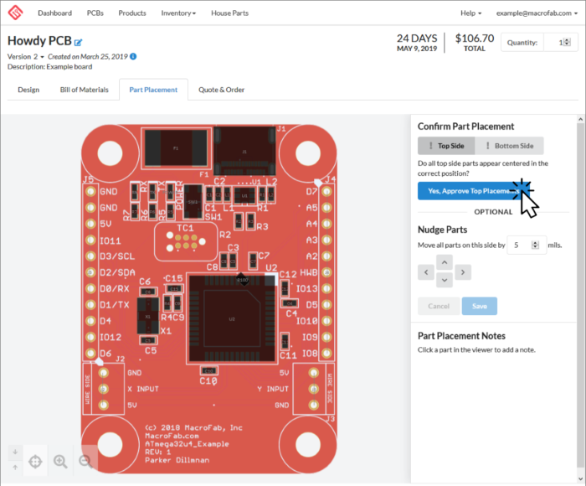Nudge parts right with the arrow button
Image resolution: width=586 pixels, height=486 pixels.
(x=463, y=272)
